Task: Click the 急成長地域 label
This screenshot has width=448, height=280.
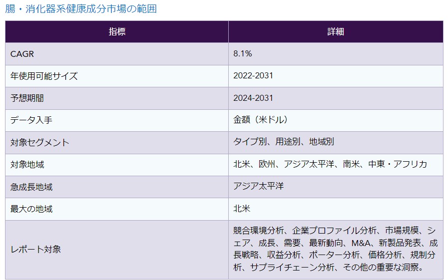Action: [x=31, y=187]
